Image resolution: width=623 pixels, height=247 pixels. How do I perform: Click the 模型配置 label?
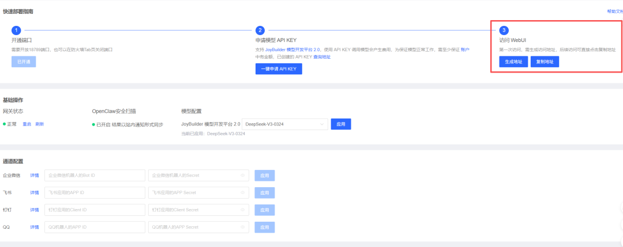pos(191,111)
